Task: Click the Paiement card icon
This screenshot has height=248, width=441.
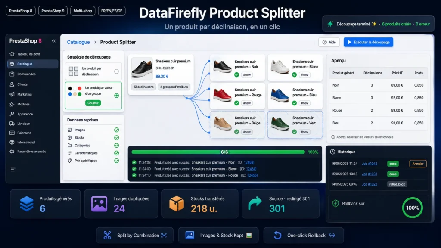Action: point(12,133)
